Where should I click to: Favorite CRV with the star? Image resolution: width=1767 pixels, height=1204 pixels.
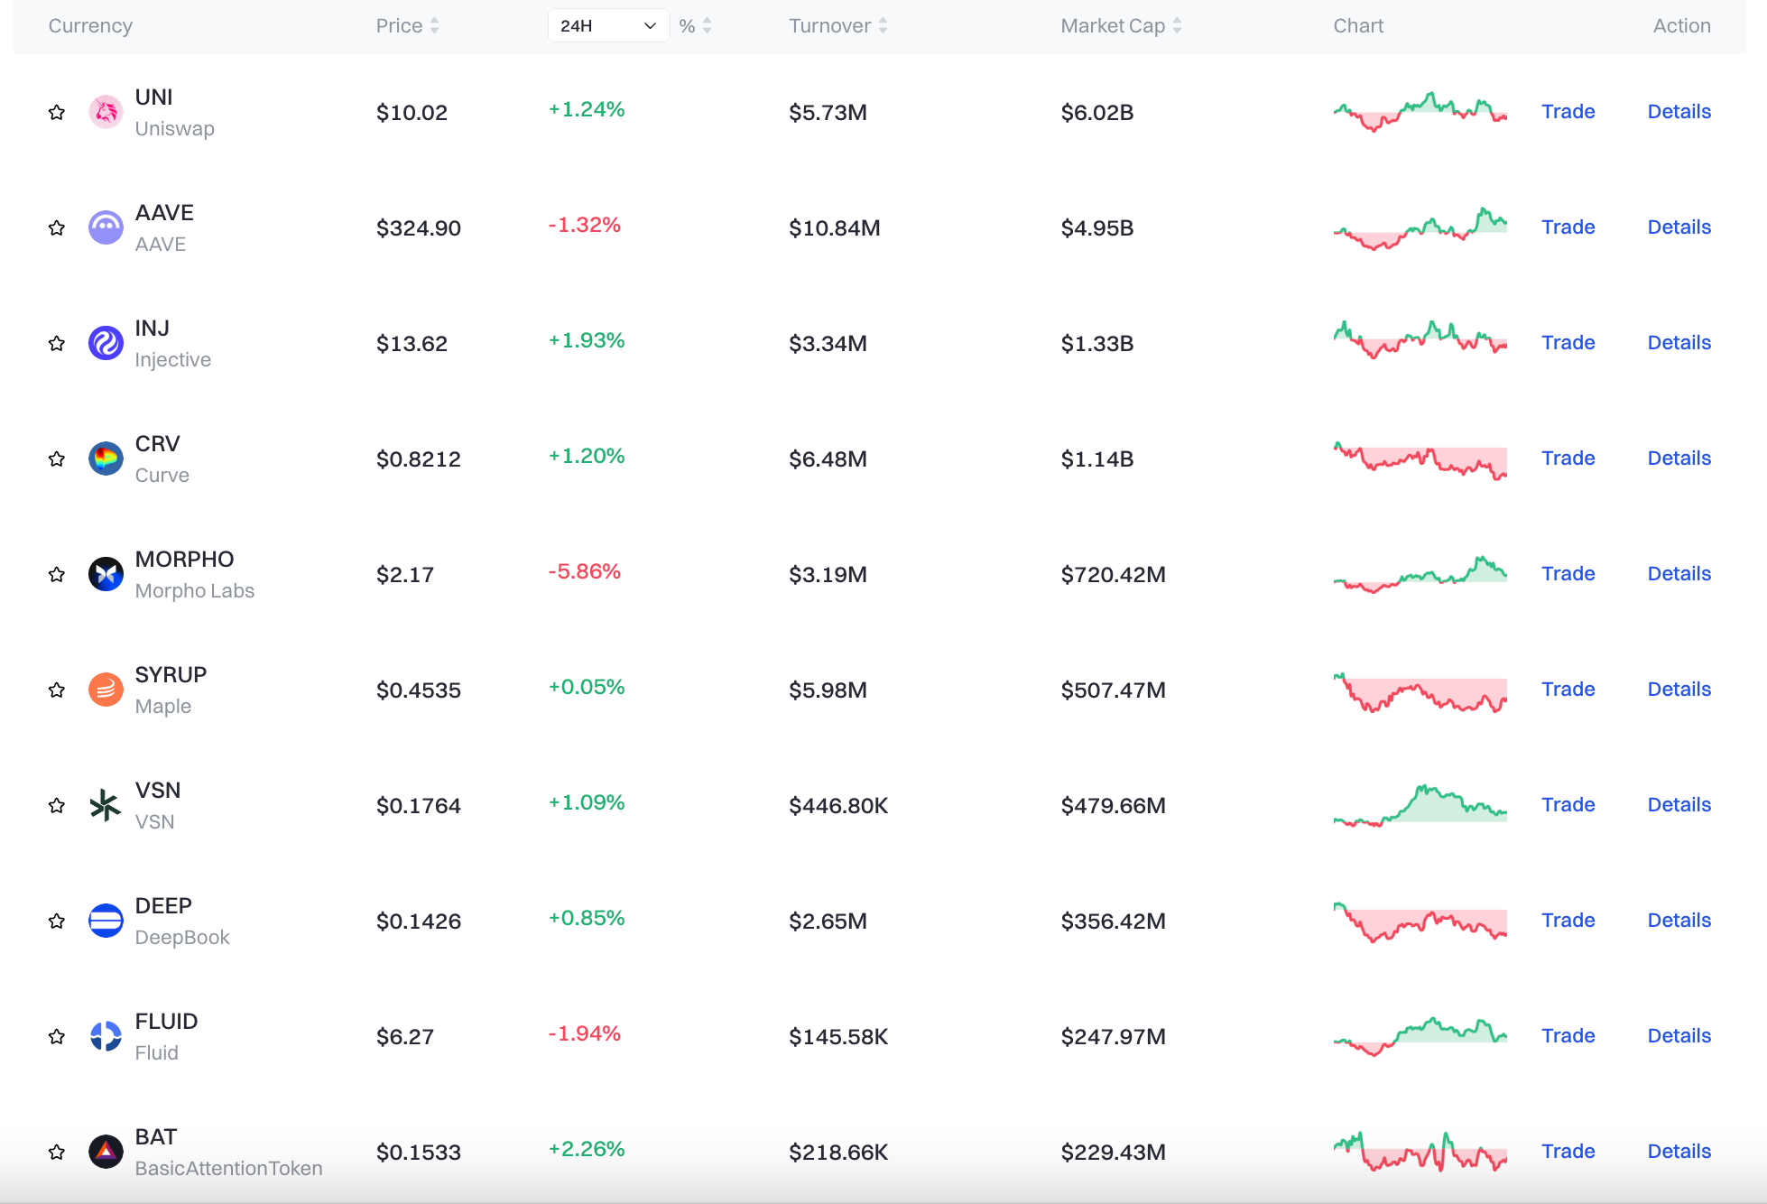tap(57, 458)
